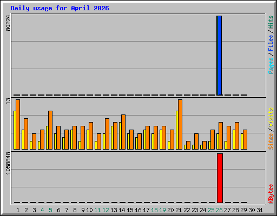The image size is (277, 216).
Task: Click the 'Daily usage for April 2026' title
Action: click(60, 8)
